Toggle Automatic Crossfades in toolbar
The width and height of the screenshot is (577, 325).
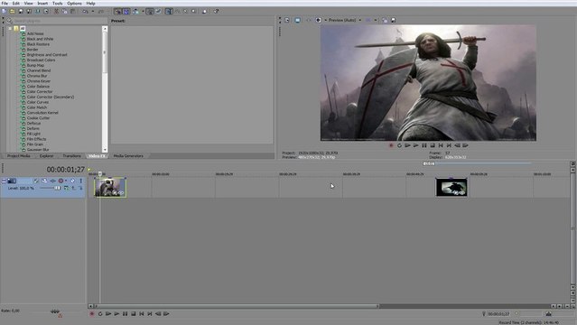tap(126, 12)
